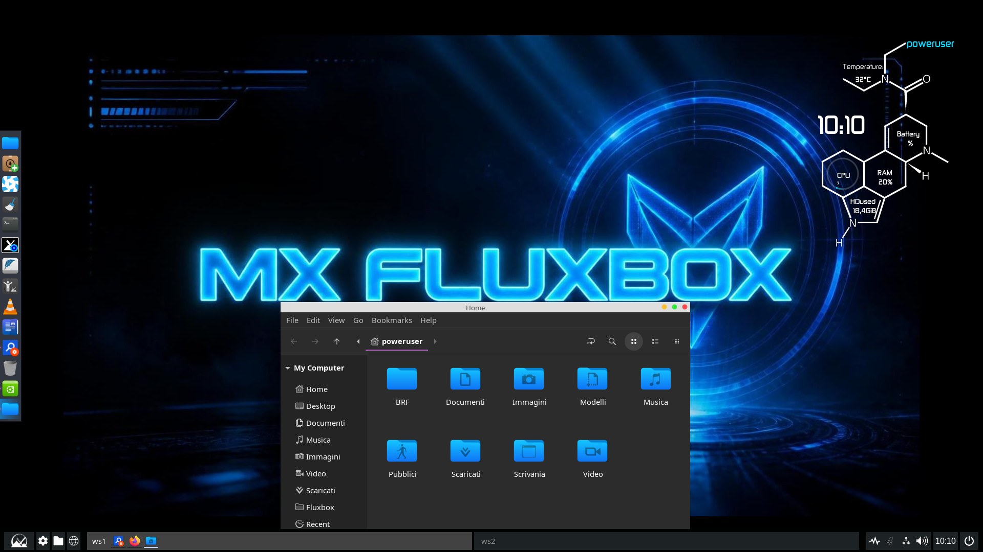Viewport: 983px width, 552px height.
Task: Open the blue document writer app in the dock
Action: coord(10,327)
